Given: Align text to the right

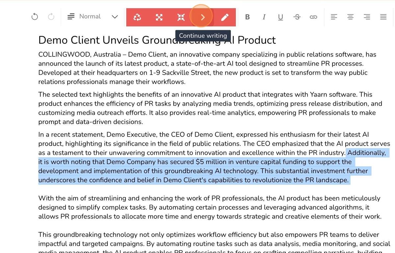Looking at the screenshot, I should pyautogui.click(x=367, y=17).
